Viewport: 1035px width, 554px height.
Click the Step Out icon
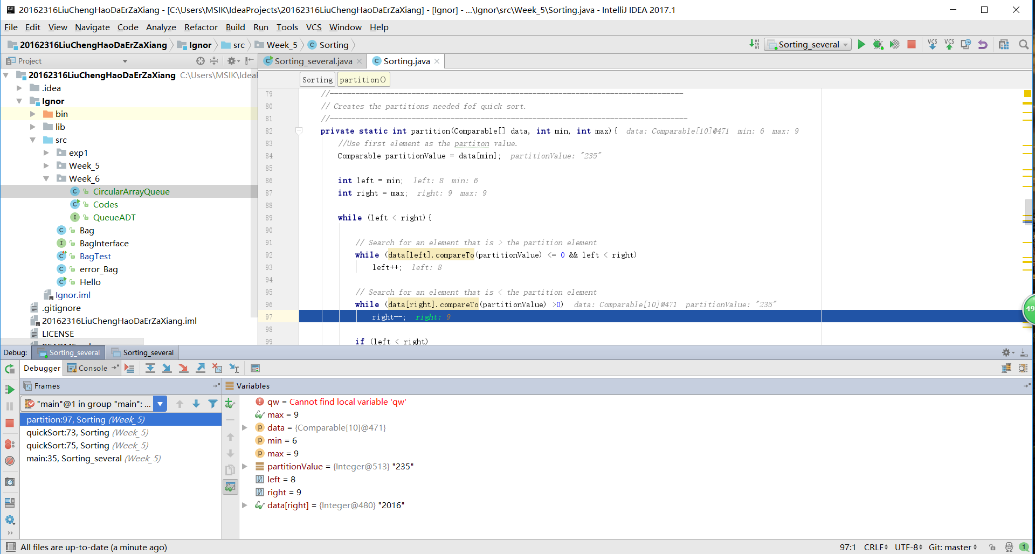[201, 368]
